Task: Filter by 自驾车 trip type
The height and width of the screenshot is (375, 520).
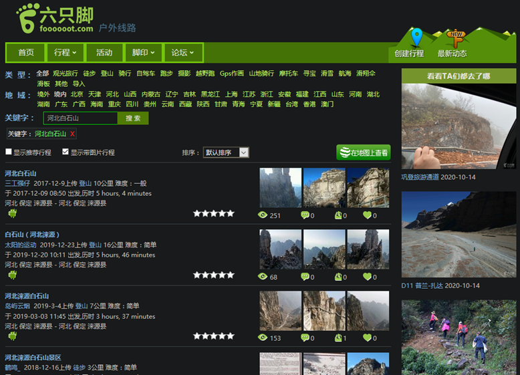Action: 146,74
